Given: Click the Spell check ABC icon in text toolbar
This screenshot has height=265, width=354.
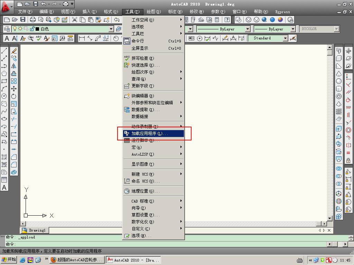Looking at the screenshot, I should [x=39, y=38].
